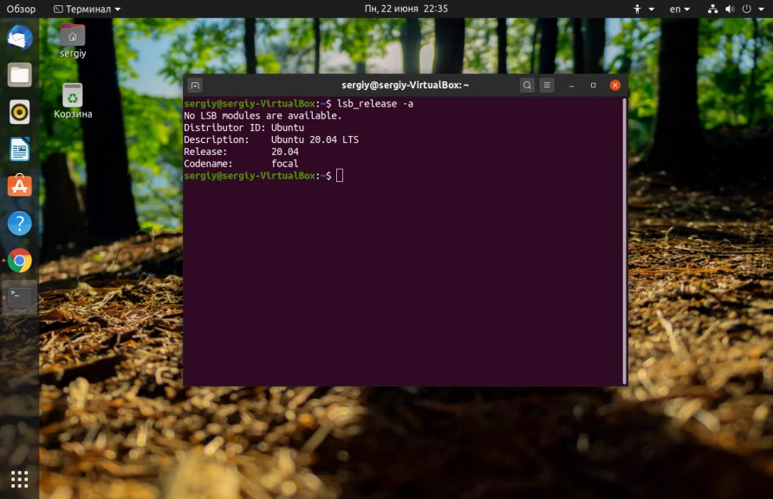Show applications grid button
773x499 pixels.
pyautogui.click(x=20, y=479)
